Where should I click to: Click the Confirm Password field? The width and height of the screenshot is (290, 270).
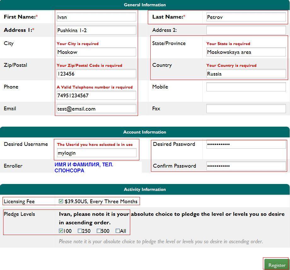246,166
